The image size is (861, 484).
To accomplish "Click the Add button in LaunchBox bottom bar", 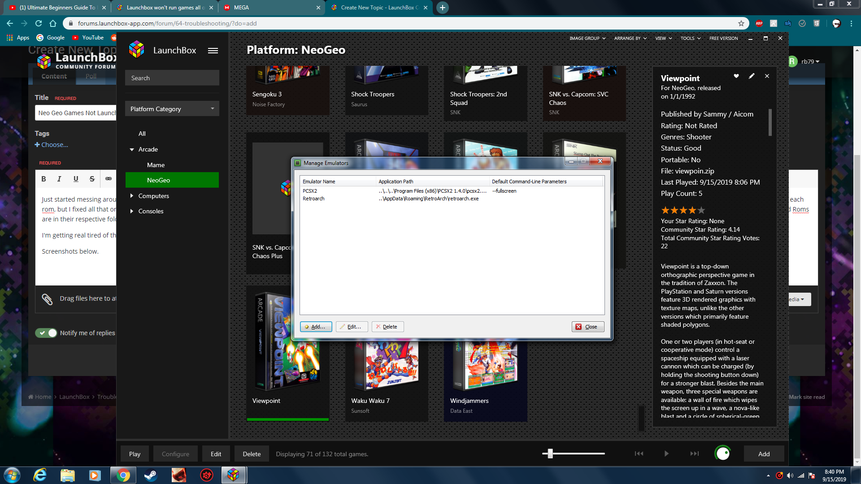I will 764,454.
